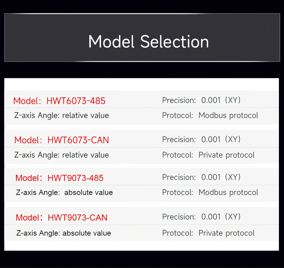Screen dimensions: 284x268
Task: Click Modbus protocol text under HWT9073-485
Action: (228, 193)
